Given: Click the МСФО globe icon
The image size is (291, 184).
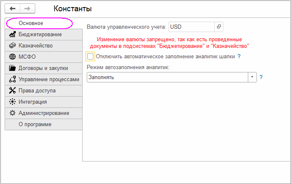Looking at the screenshot, I should pos(12,57).
